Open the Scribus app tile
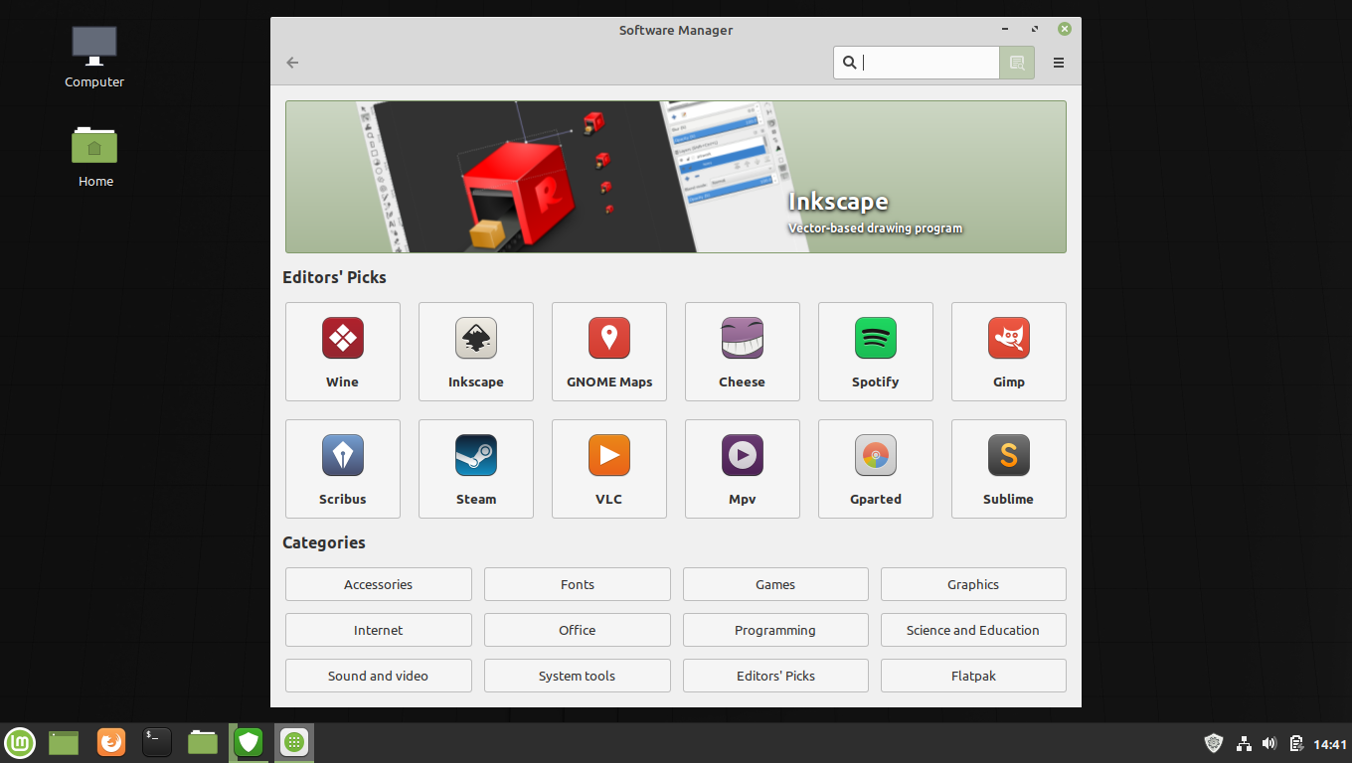Screen dimensions: 1352x763 click(x=343, y=469)
